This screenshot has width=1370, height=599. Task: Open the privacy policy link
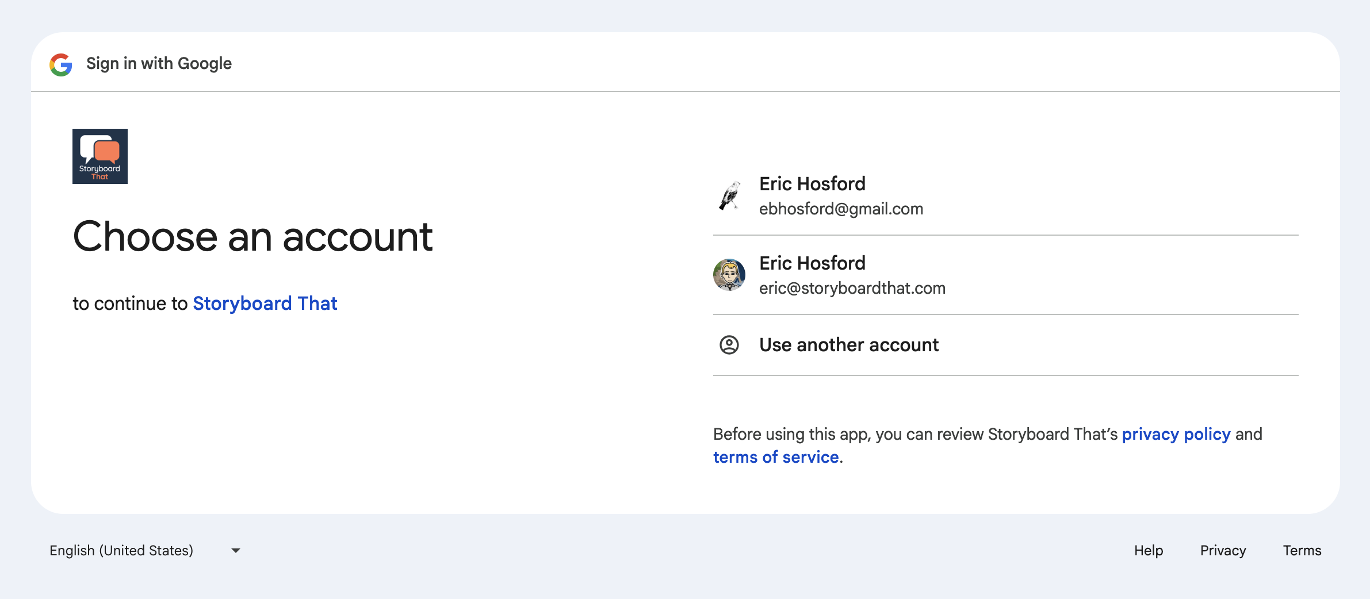point(1176,434)
